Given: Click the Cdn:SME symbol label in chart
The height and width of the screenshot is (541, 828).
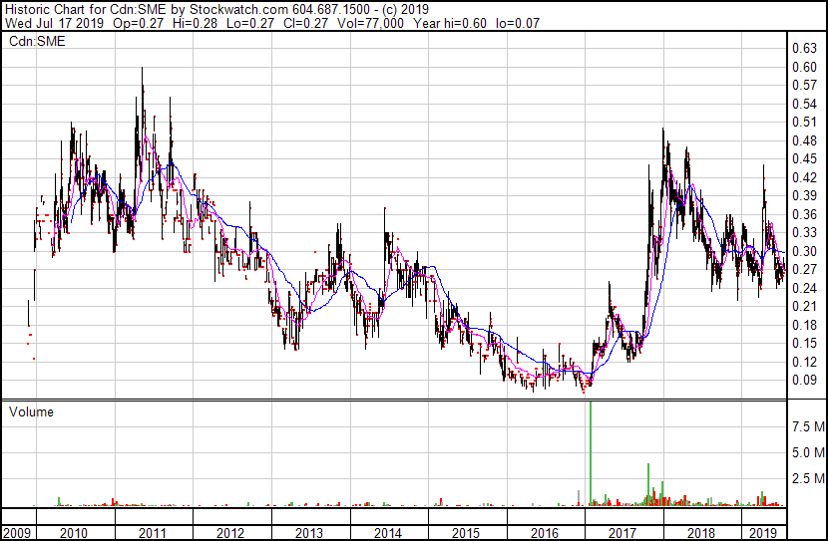Looking at the screenshot, I should click(34, 41).
